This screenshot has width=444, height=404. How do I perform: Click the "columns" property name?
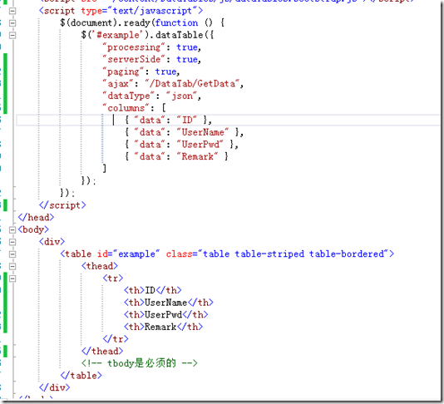click(x=126, y=108)
